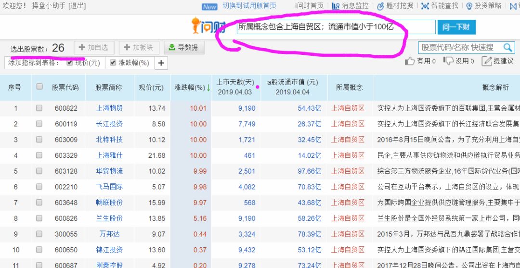Go to i问财首页

(x=309, y=6)
